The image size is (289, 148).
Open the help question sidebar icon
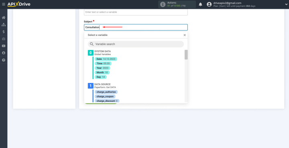click(x=4, y=60)
